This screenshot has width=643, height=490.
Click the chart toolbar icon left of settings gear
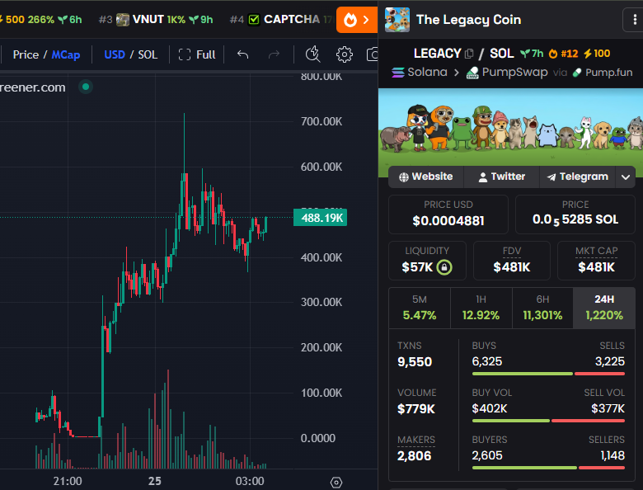[313, 54]
